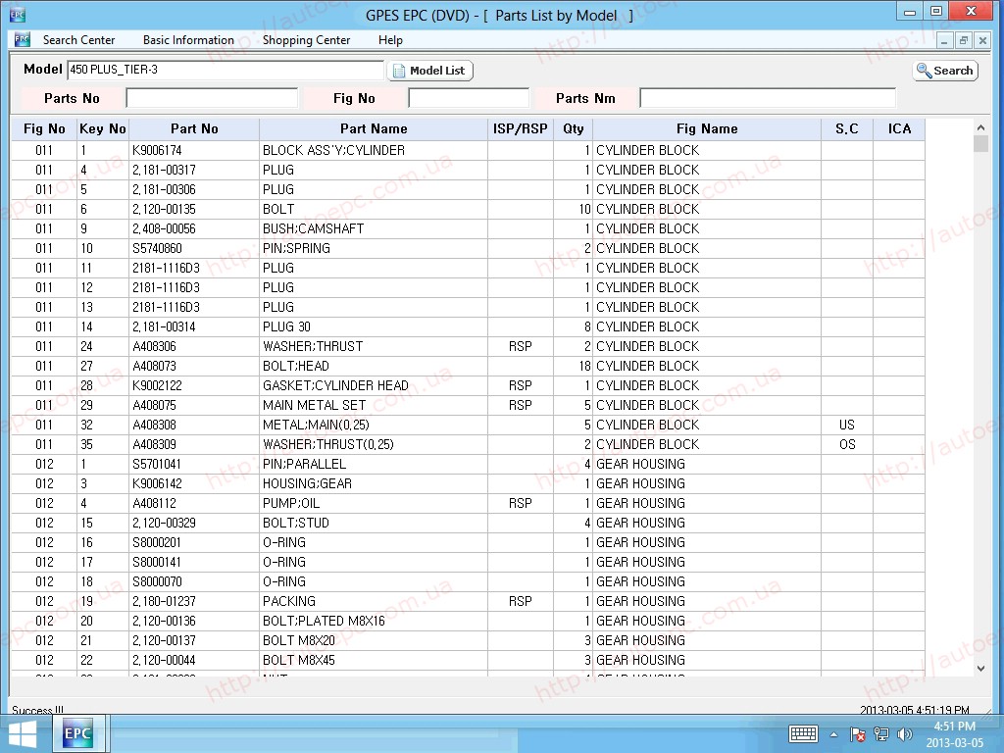The width and height of the screenshot is (1004, 753).
Task: Select the PLUG 30 row
Action: coord(468,326)
